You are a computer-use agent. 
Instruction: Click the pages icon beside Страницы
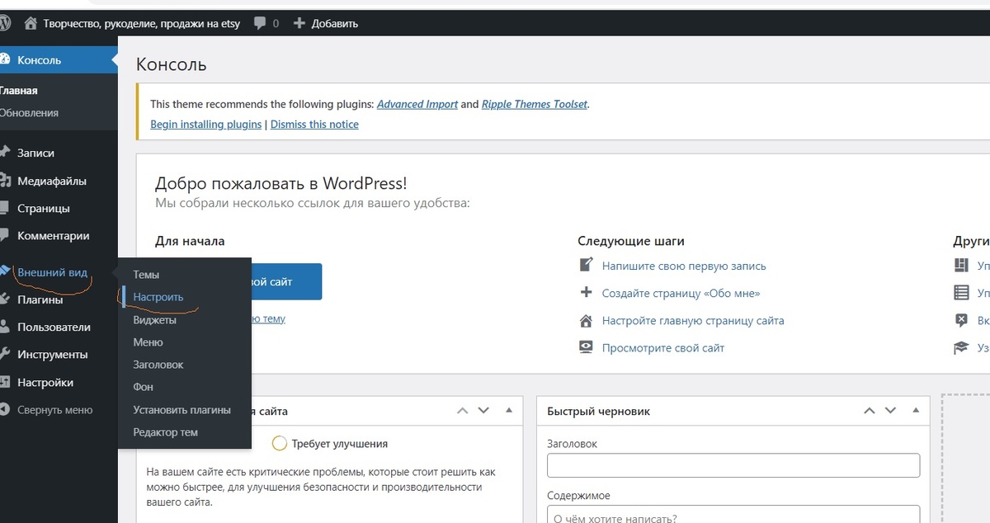(x=4, y=208)
